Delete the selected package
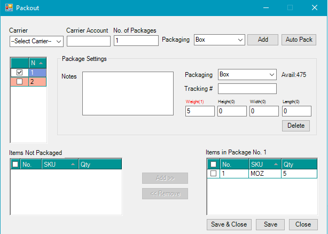Viewport: 328px width, 234px height. [x=296, y=126]
